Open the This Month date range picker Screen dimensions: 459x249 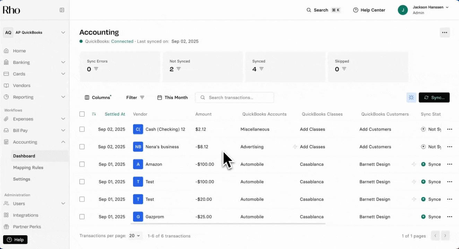pos(172,98)
